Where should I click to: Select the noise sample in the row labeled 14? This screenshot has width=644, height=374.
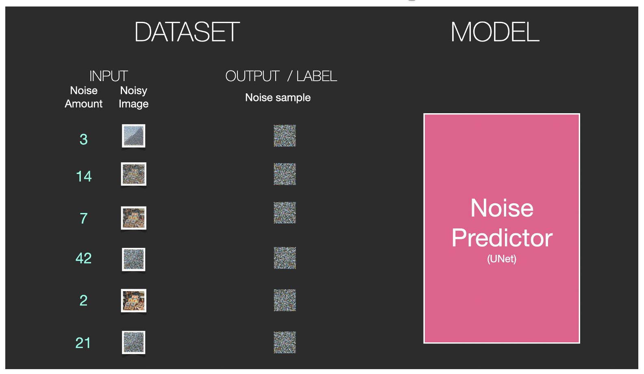click(x=285, y=174)
